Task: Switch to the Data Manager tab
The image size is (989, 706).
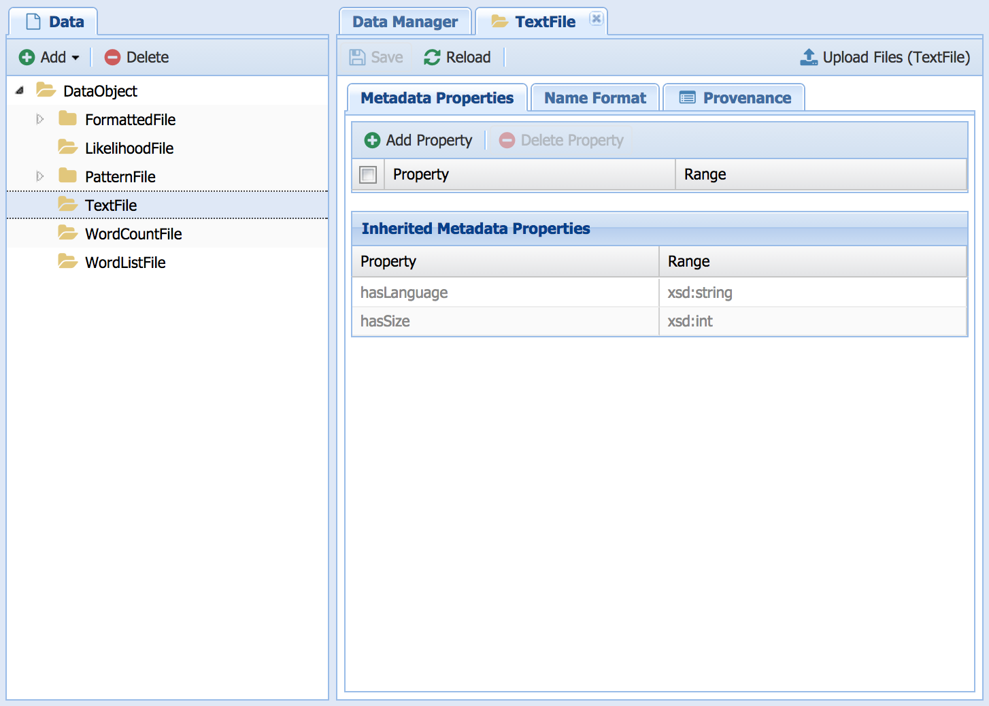Action: pos(405,22)
